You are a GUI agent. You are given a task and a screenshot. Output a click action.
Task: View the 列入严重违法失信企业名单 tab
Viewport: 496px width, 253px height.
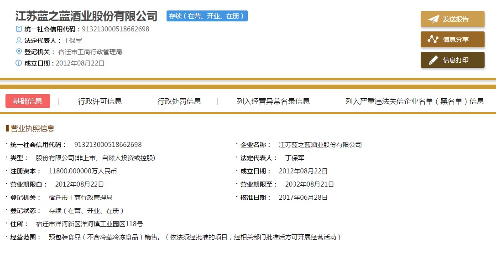[414, 101]
